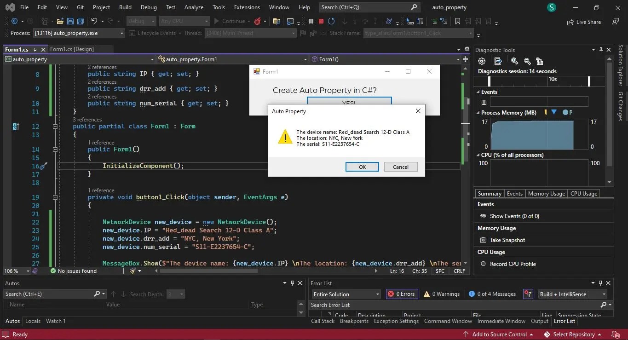628x340 pixels.
Task: Click Cancel in the Auto Property dialog
Action: point(401,167)
